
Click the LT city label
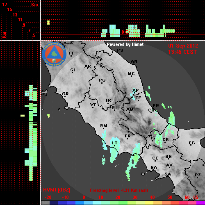coord(114,143)
